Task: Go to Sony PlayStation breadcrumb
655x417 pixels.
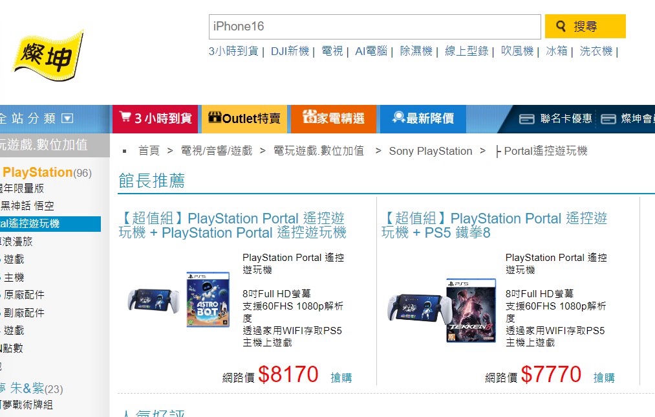Action: coord(430,151)
